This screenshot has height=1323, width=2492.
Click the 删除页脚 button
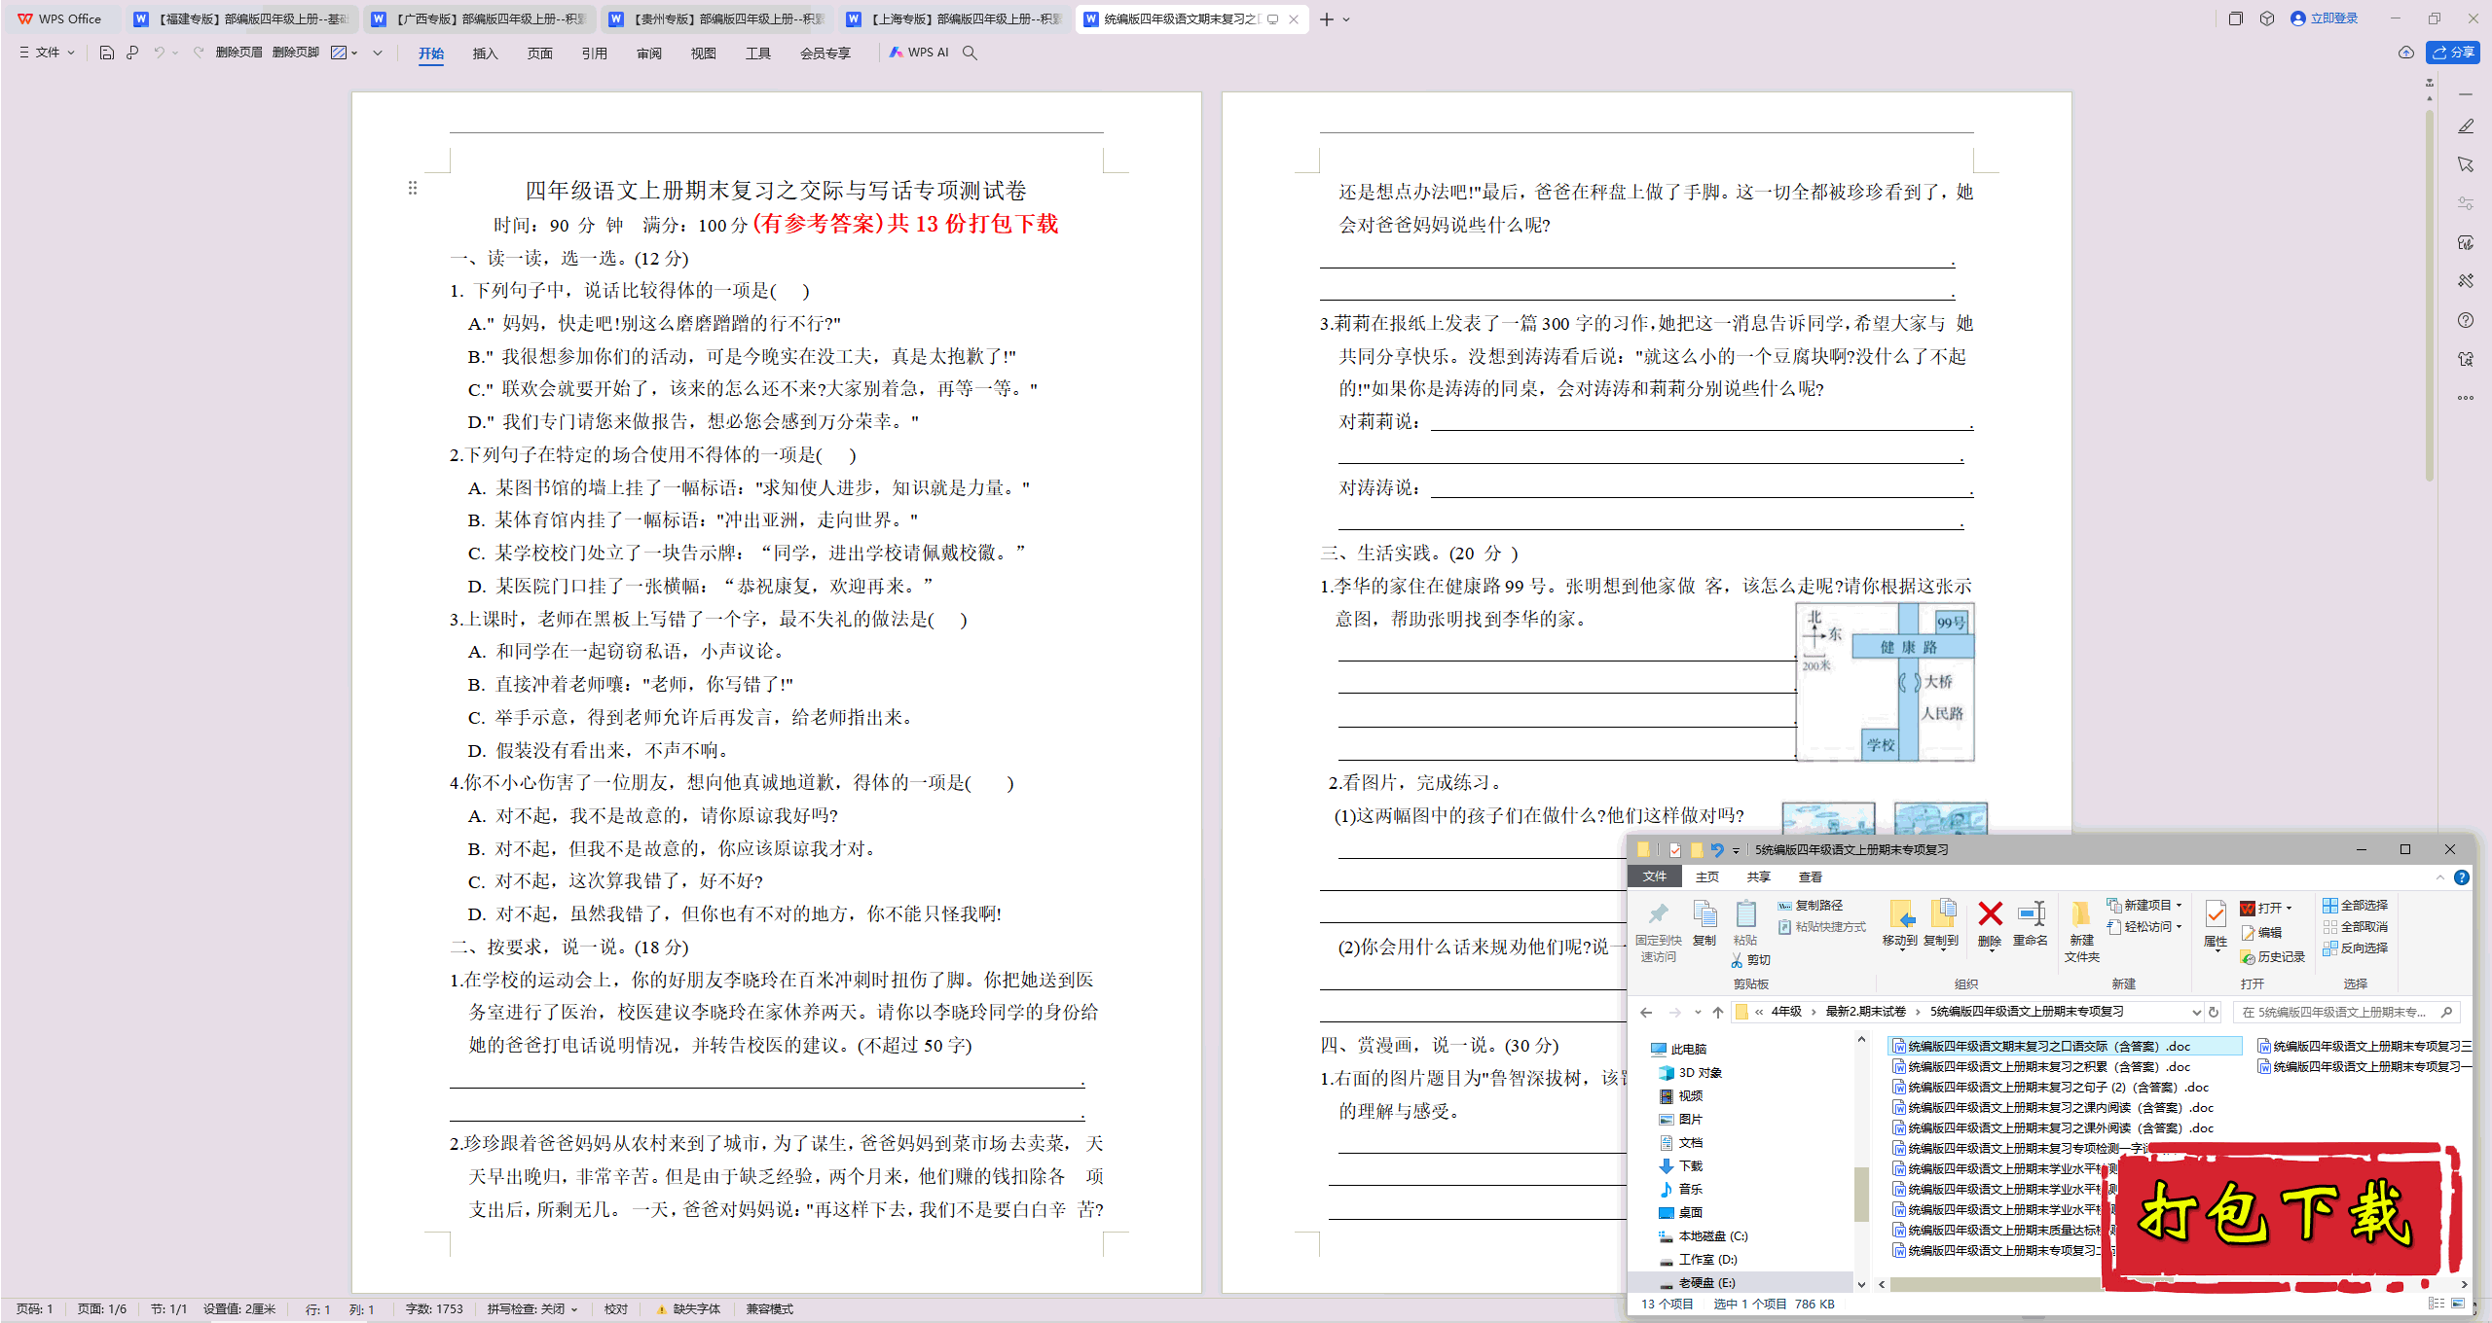pyautogui.click(x=296, y=53)
